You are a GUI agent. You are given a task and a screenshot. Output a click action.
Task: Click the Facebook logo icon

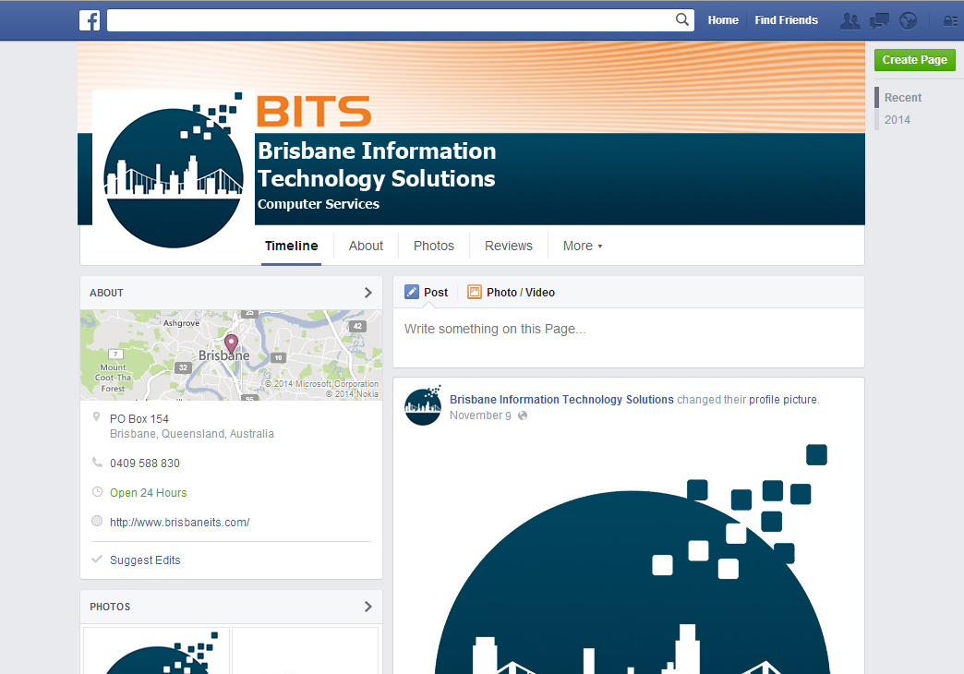90,20
